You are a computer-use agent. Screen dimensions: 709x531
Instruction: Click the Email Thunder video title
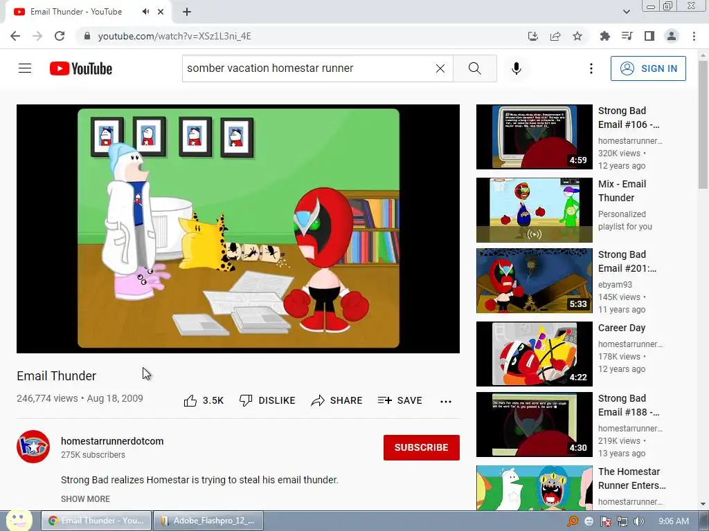click(x=57, y=375)
